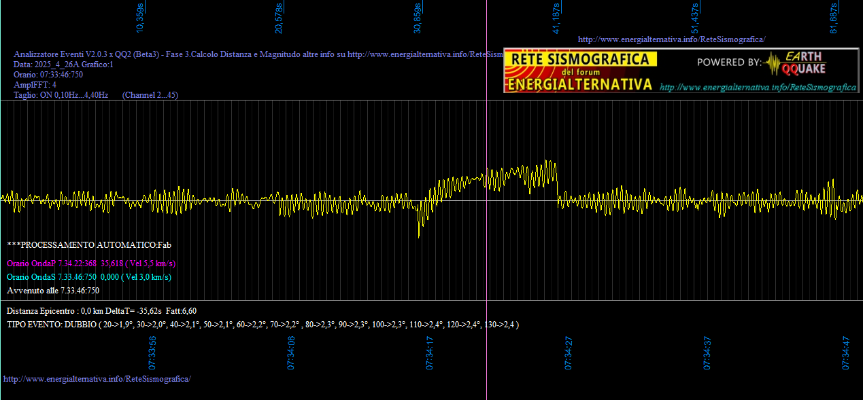
Task: Select the cyan 'Orario OndaS' line
Action: (89, 277)
